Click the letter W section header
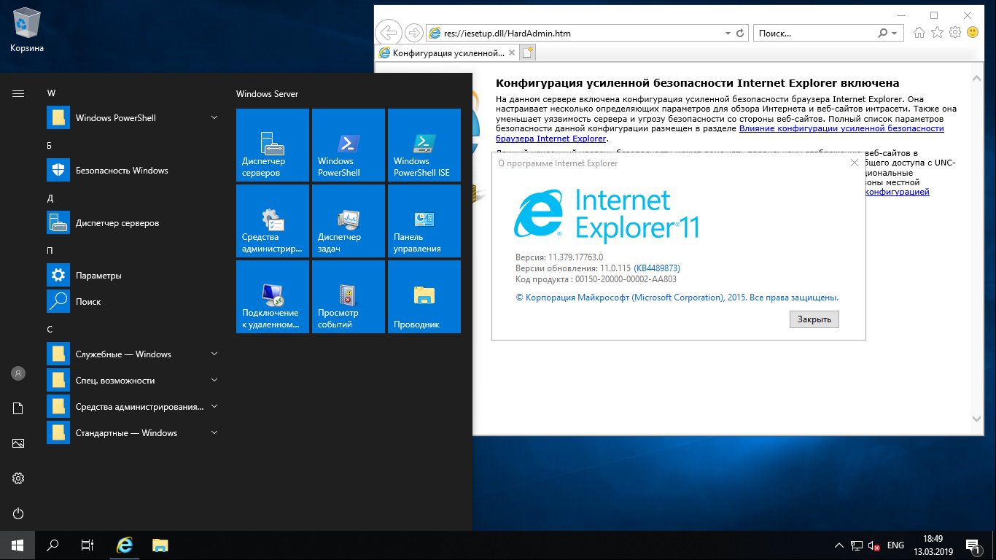Screen dimensions: 996x560 pyautogui.click(x=51, y=93)
